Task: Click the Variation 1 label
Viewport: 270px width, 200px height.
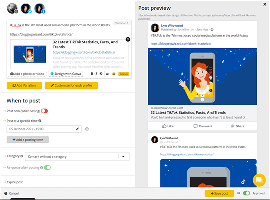Action: [122, 23]
